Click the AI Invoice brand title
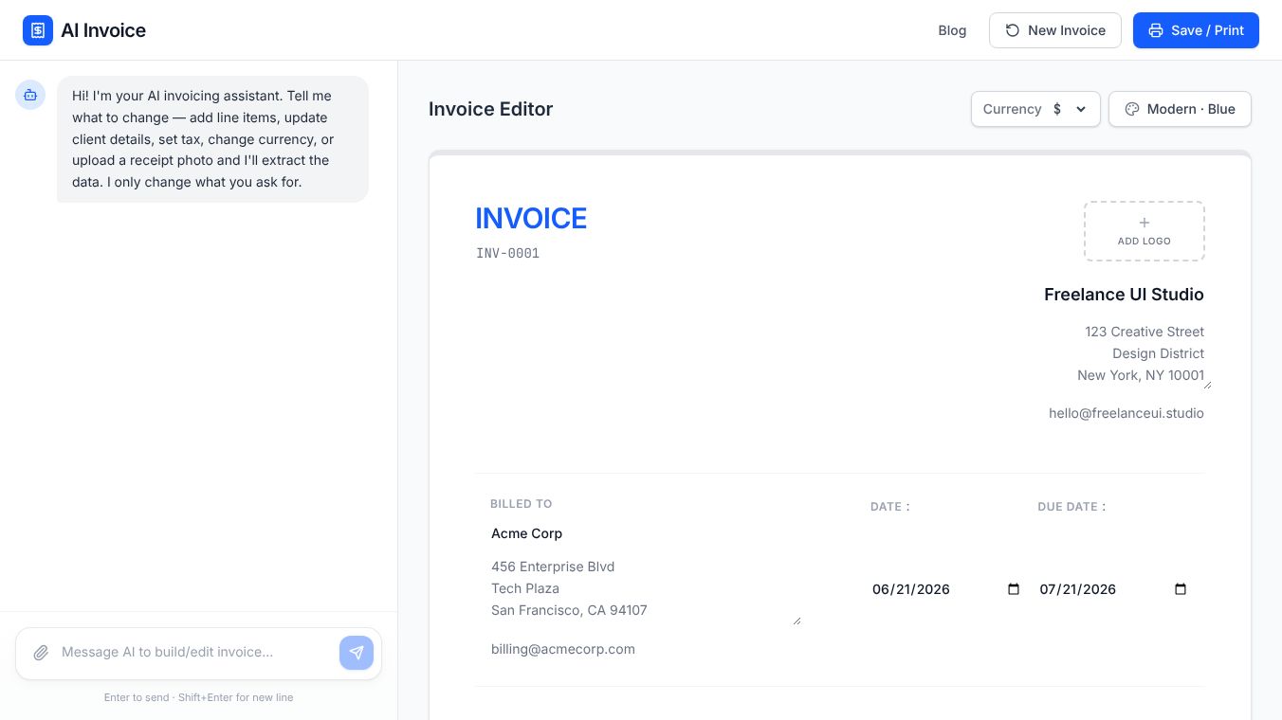Screen dimensions: 1282x720 (x=103, y=30)
